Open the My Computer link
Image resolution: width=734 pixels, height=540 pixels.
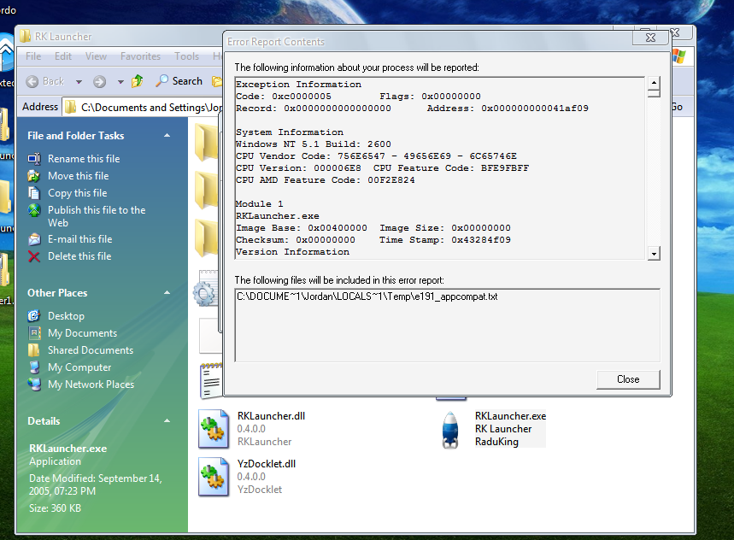pyautogui.click(x=79, y=367)
